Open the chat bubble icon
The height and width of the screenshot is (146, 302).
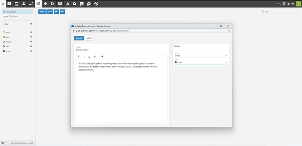click(x=284, y=4)
